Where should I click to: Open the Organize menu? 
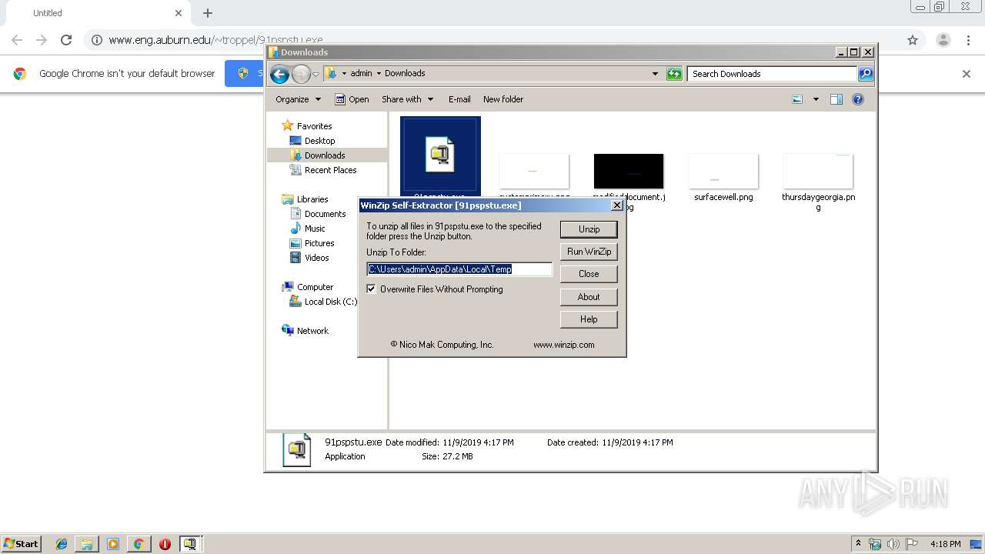(298, 99)
